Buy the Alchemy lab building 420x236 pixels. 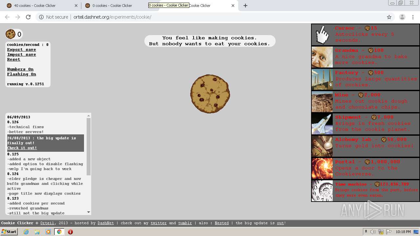point(365,146)
